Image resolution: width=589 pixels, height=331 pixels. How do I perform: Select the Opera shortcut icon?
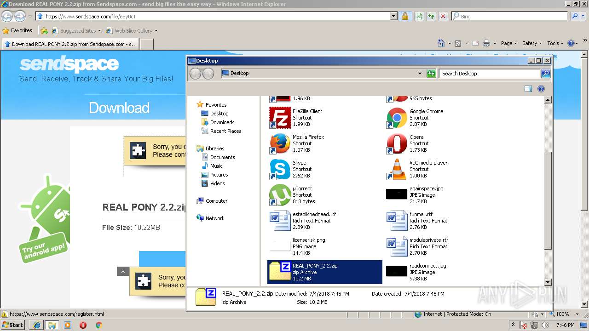397,143
